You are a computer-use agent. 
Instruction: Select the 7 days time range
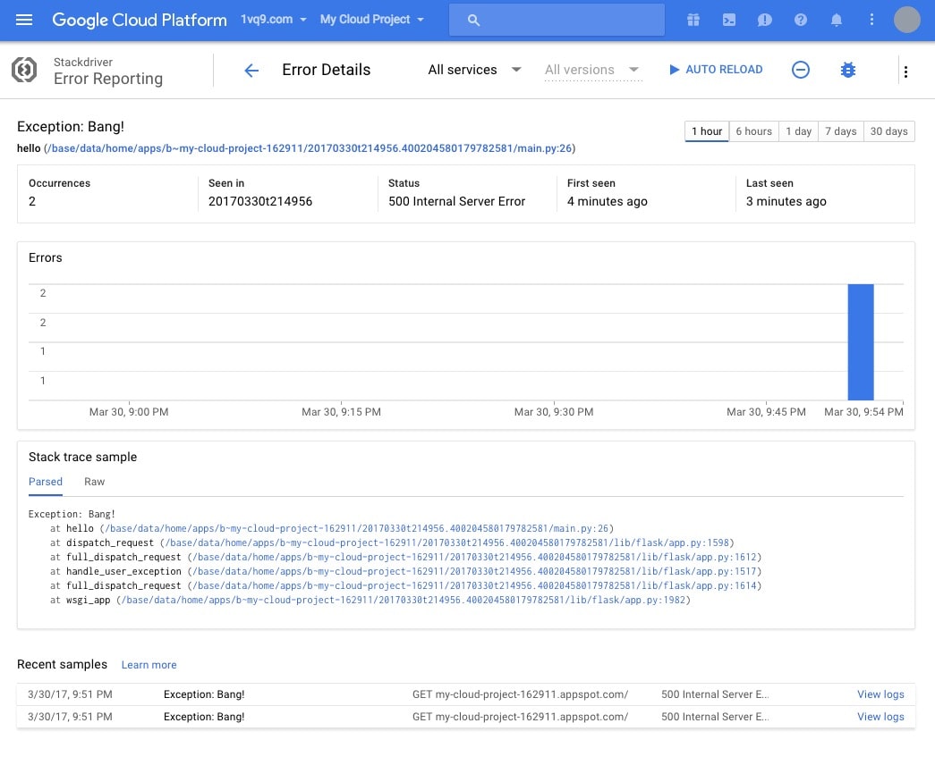click(x=841, y=131)
